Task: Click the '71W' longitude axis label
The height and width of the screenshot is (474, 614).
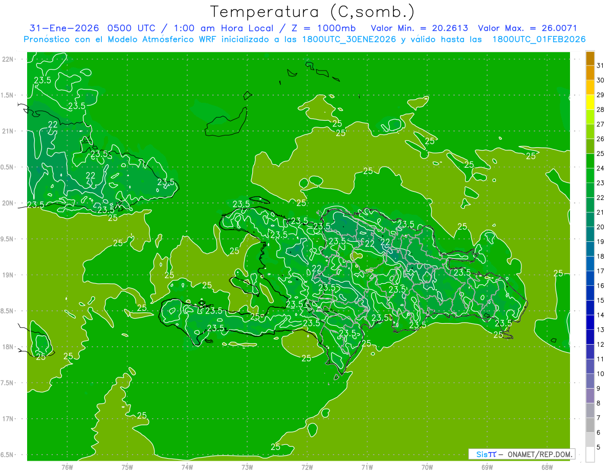Action: point(367,467)
